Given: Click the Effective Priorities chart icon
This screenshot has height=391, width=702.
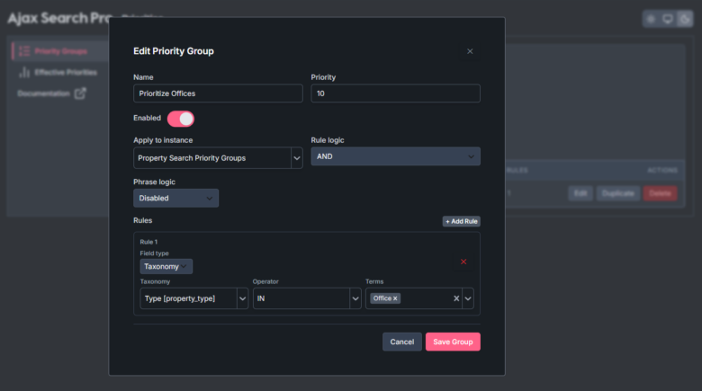Looking at the screenshot, I should coord(24,73).
